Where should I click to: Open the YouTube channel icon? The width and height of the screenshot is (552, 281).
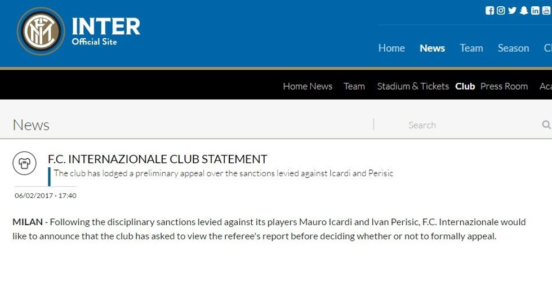click(546, 11)
